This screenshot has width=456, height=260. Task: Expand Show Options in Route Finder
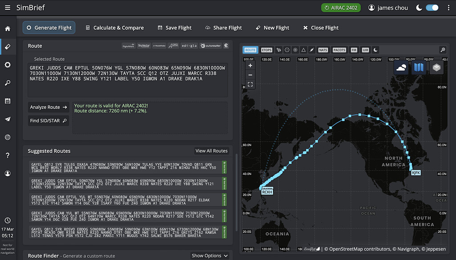tap(209, 255)
